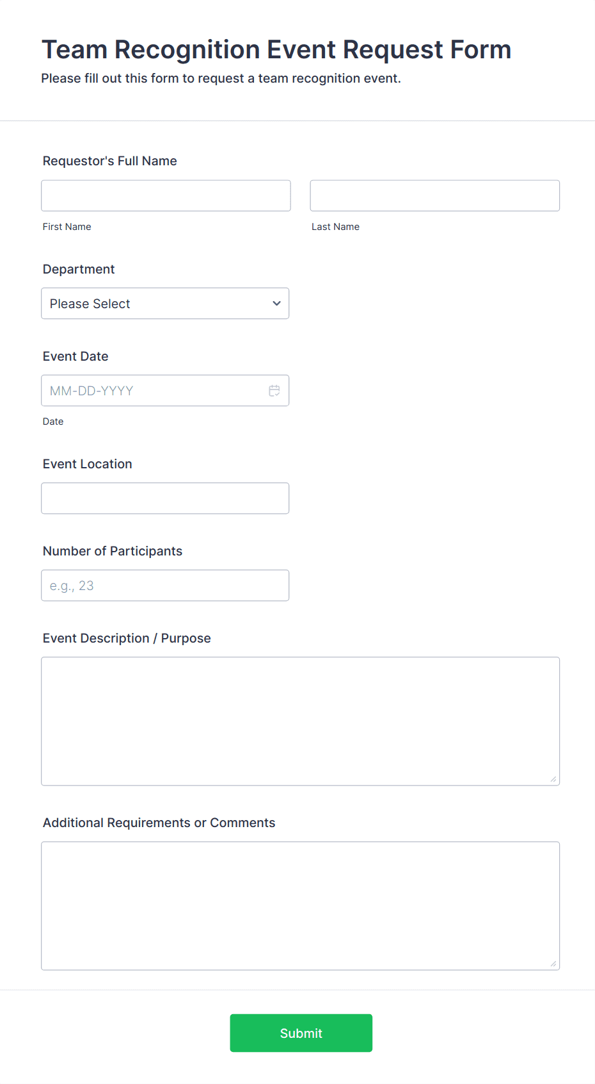Select the Event Location text box
Screen dimensions: 595x1084
pos(165,498)
